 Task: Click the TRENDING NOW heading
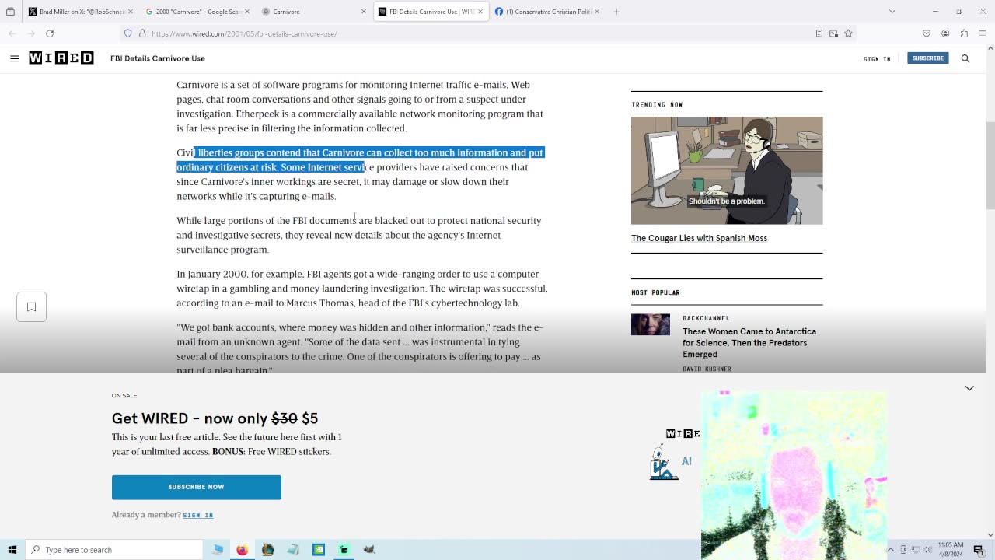click(657, 104)
